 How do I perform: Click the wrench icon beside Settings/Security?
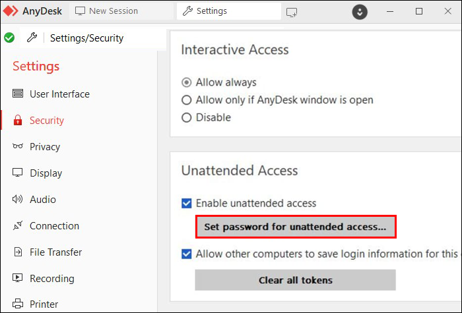pos(32,38)
